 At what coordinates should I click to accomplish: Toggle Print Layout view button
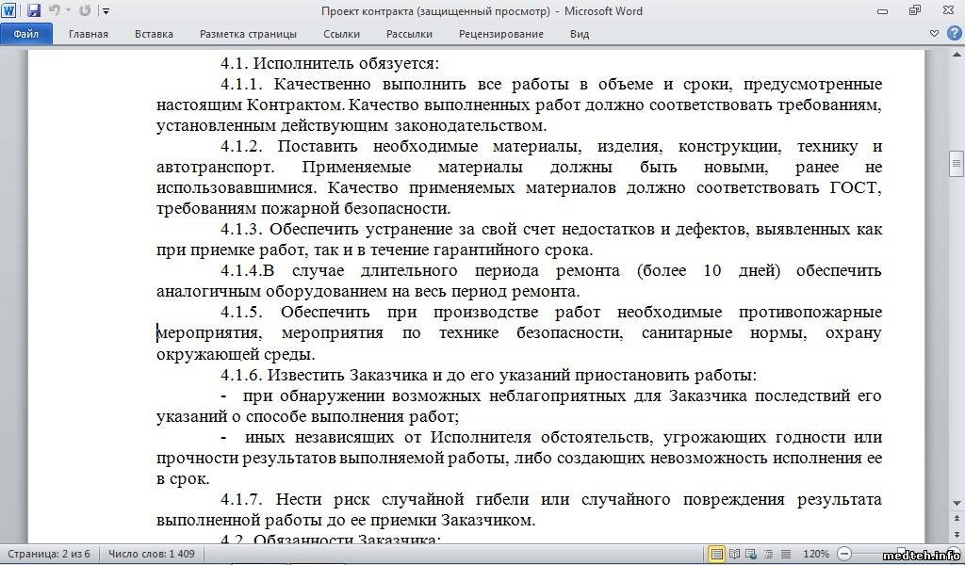(717, 554)
